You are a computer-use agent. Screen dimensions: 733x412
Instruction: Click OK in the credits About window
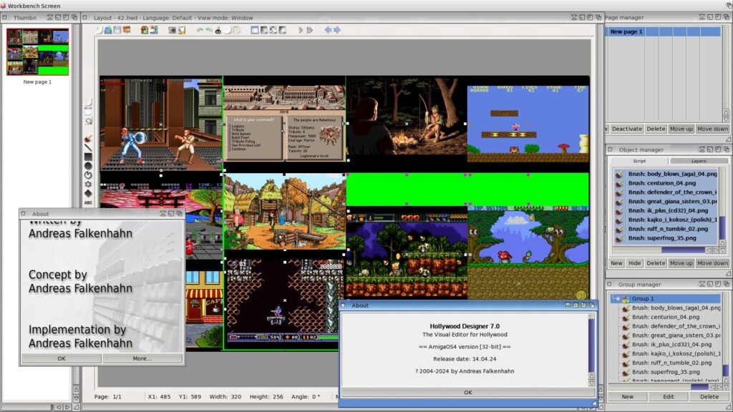pyautogui.click(x=62, y=358)
